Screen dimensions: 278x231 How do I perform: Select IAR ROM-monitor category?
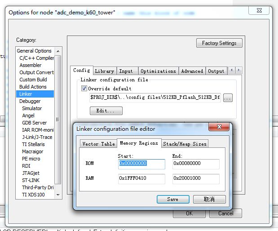pos(38,130)
